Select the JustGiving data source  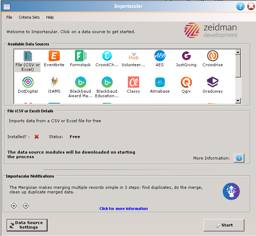(186, 59)
